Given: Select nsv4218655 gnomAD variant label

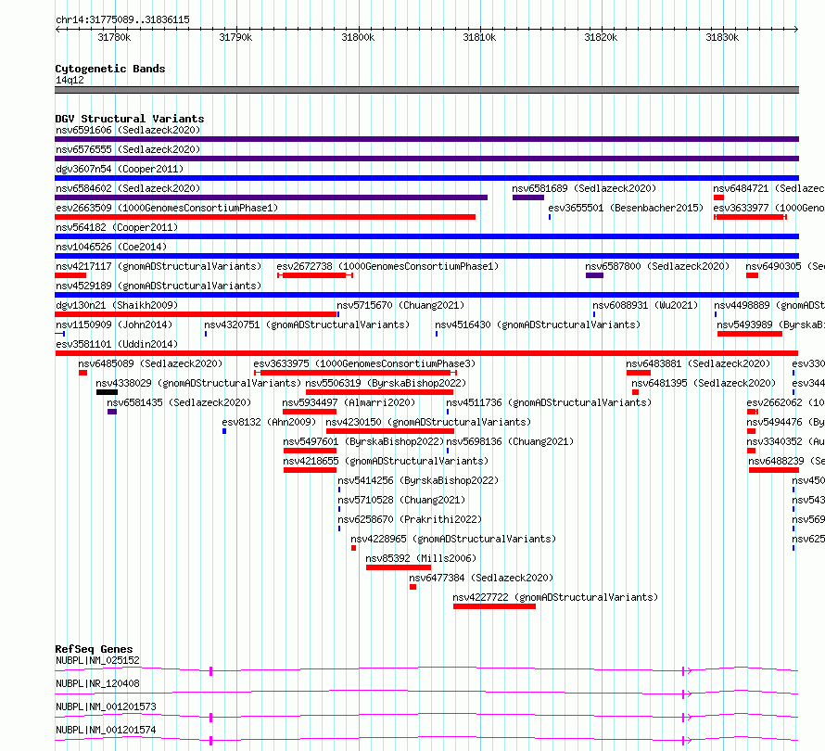Looking at the screenshot, I should pos(386,461).
